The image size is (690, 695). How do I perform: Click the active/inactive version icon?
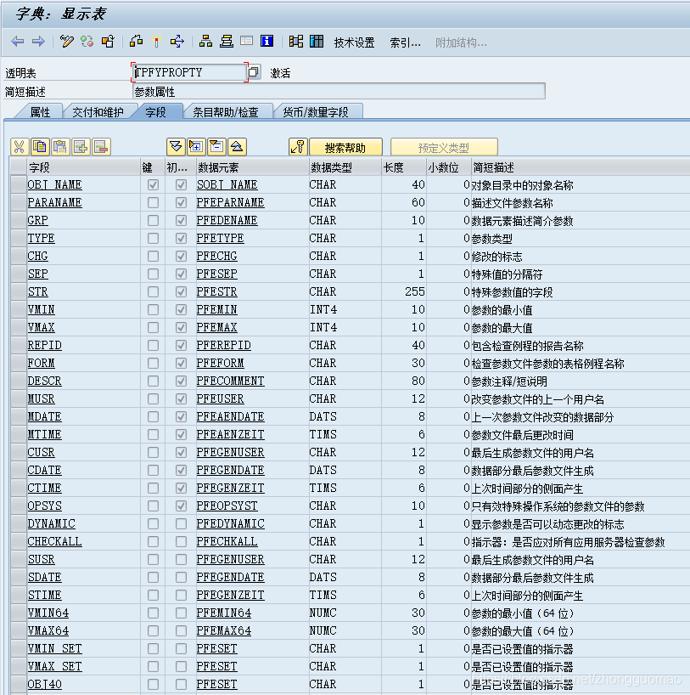[x=87, y=42]
